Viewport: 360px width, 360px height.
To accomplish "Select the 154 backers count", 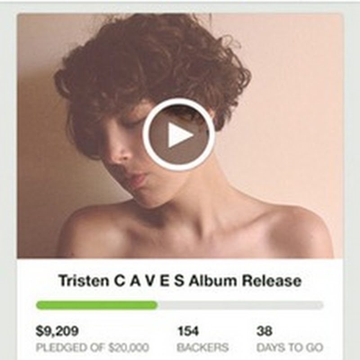I will tap(188, 331).
